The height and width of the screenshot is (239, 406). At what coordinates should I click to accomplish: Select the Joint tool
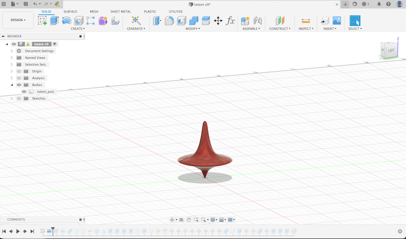click(257, 20)
